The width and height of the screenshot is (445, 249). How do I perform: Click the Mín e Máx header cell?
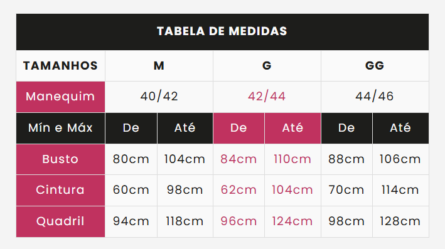point(60,128)
